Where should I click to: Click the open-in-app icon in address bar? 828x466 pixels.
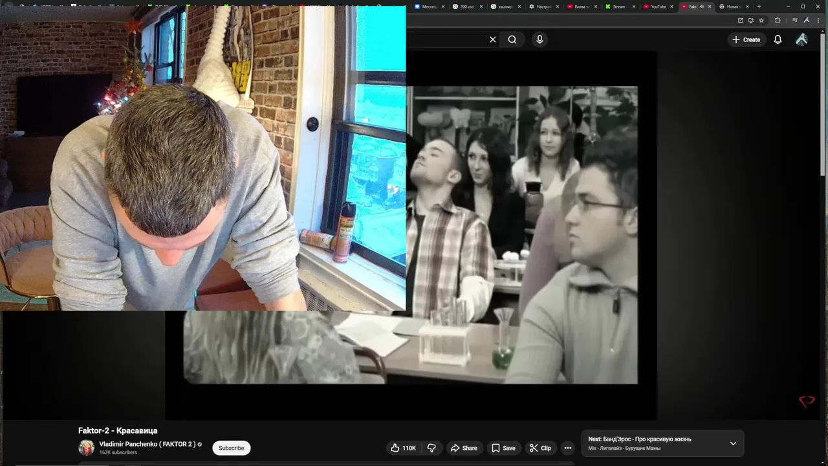[x=741, y=20]
